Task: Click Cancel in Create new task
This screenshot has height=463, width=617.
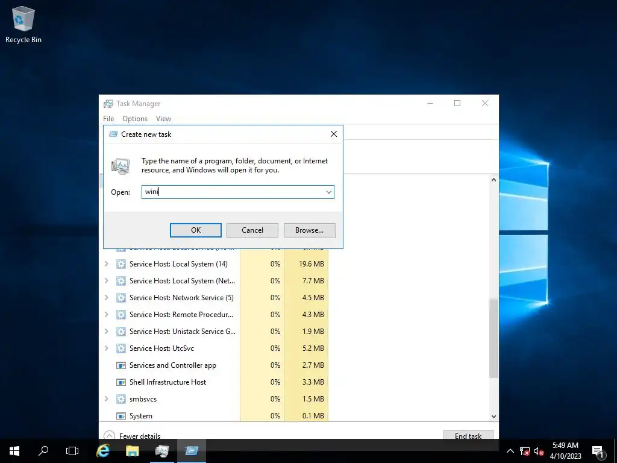Action: click(x=252, y=230)
